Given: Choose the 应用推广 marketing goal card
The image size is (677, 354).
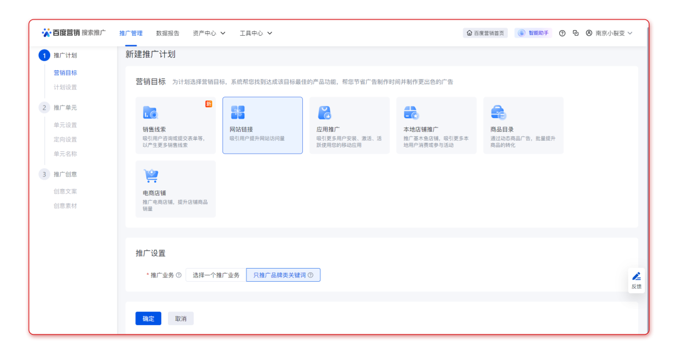Looking at the screenshot, I should [349, 125].
